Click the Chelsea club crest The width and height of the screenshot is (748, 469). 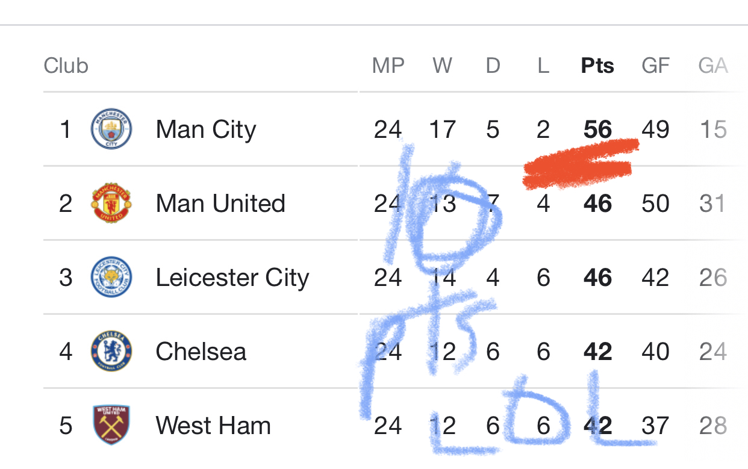pyautogui.click(x=111, y=352)
